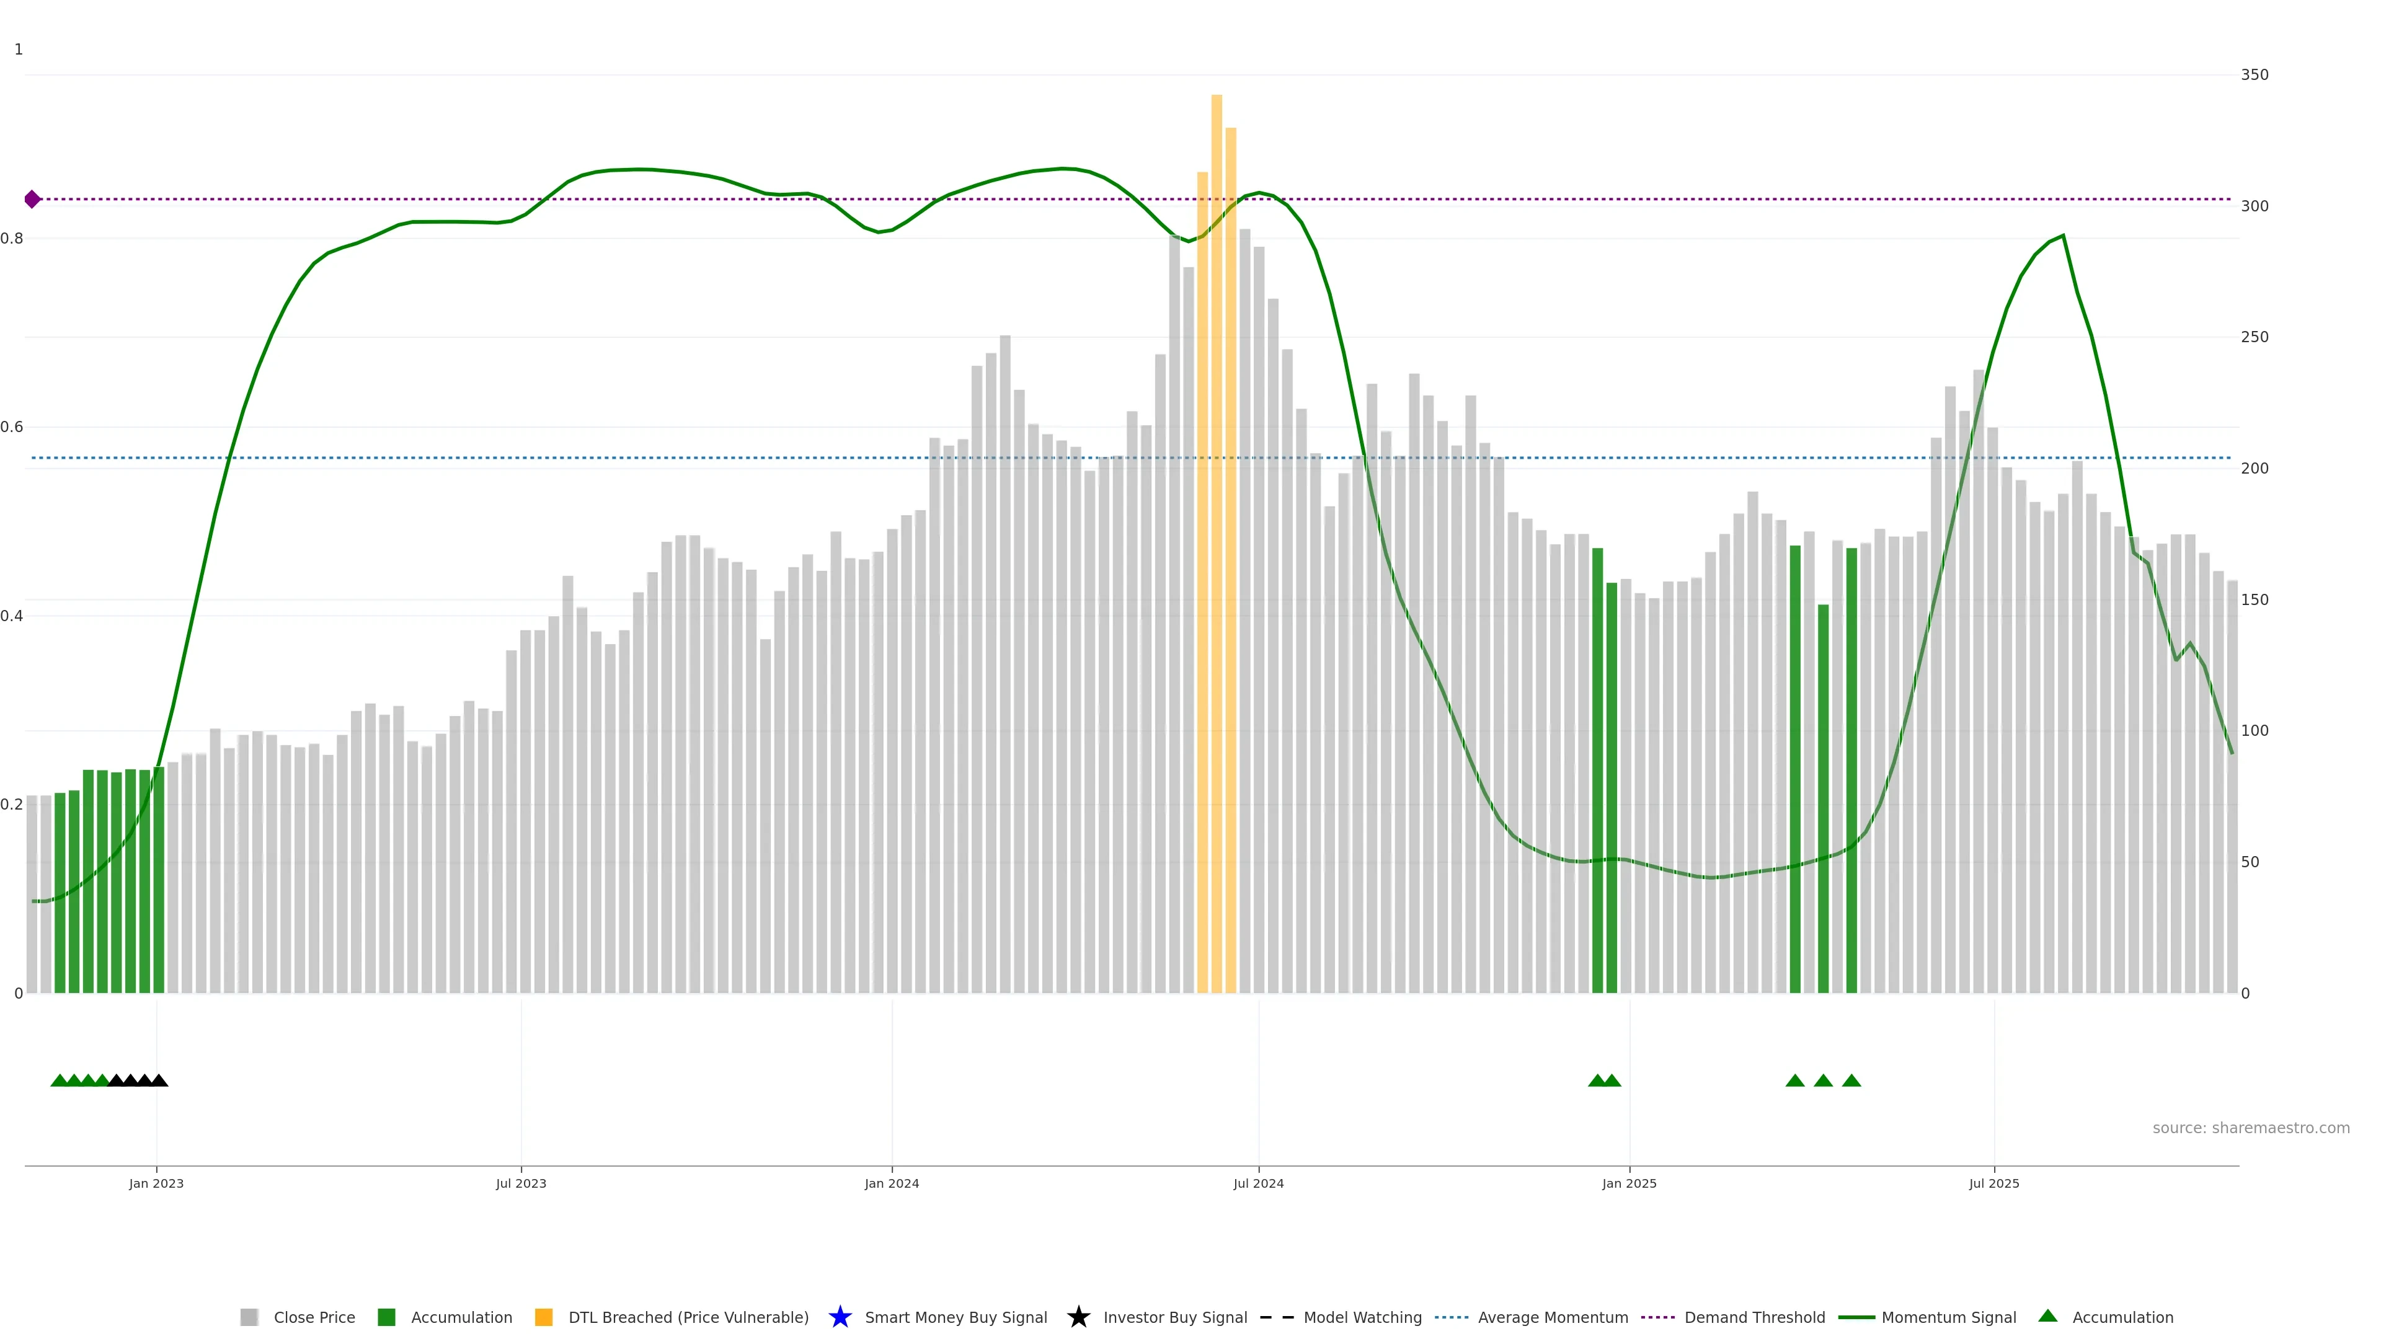
Task: Click the black Investor Buy Signal star
Action: point(1078,1317)
